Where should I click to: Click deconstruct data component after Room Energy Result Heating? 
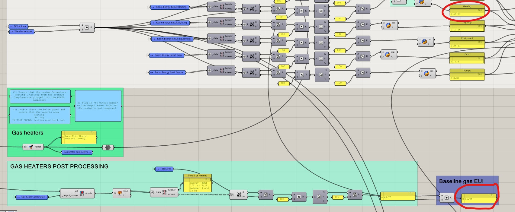click(221, 6)
